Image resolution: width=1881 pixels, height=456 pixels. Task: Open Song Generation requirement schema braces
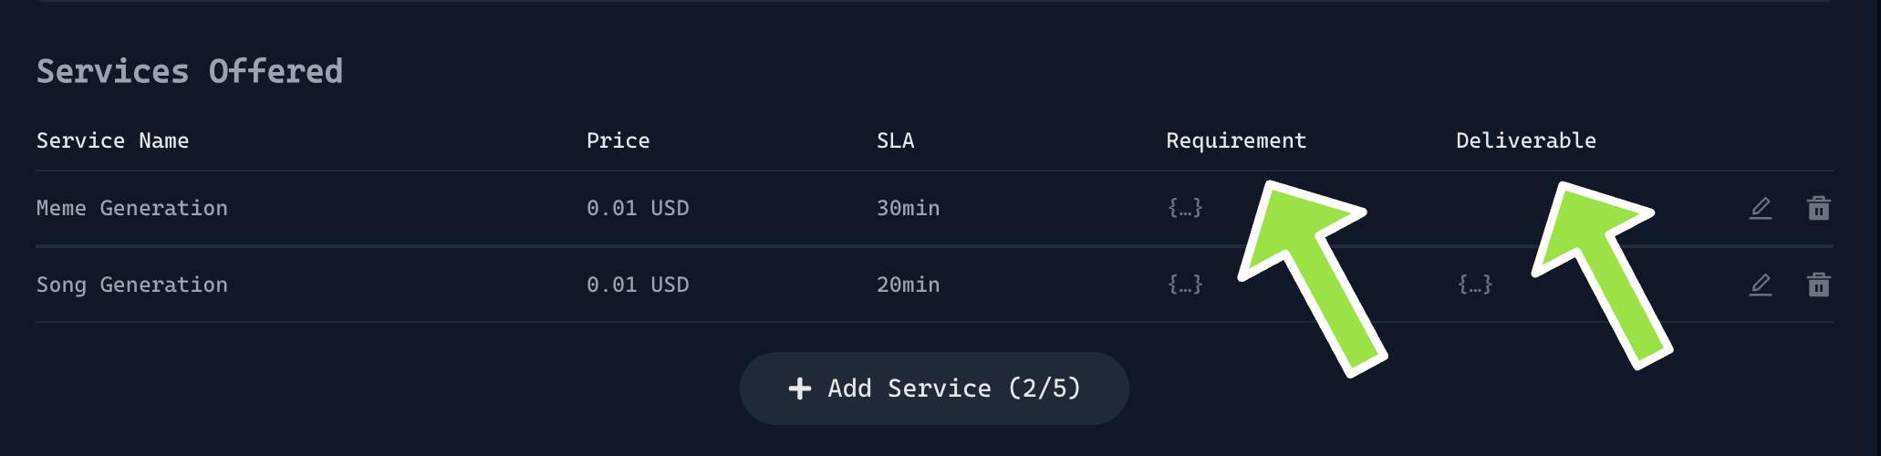[x=1185, y=285]
